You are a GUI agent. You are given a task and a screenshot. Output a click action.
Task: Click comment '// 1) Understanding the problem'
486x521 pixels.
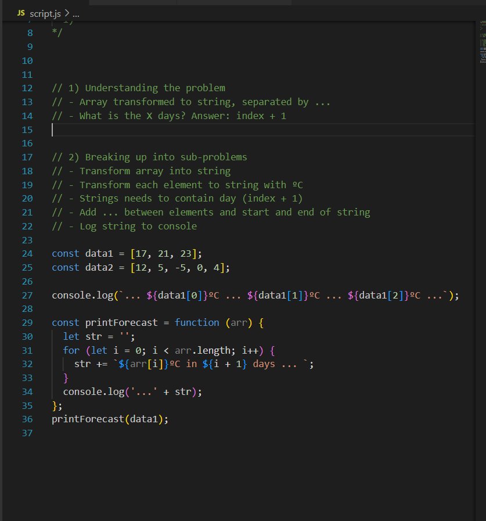(x=139, y=88)
